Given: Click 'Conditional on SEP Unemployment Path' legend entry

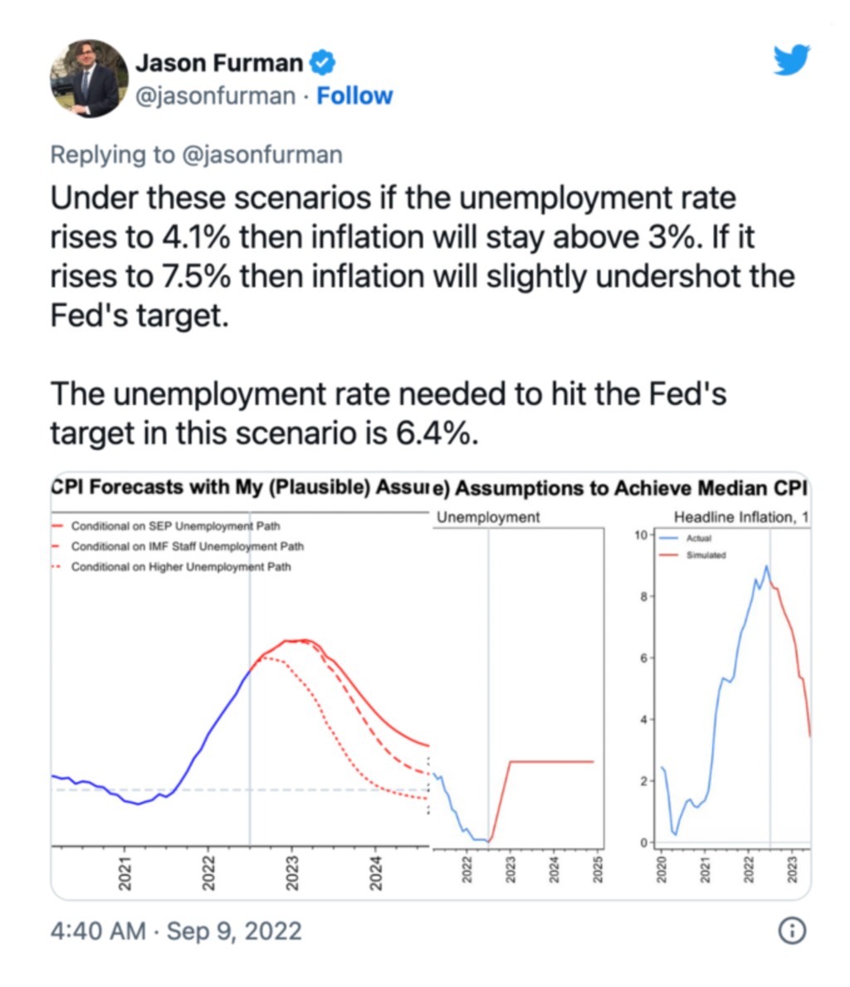Looking at the screenshot, I should [175, 526].
